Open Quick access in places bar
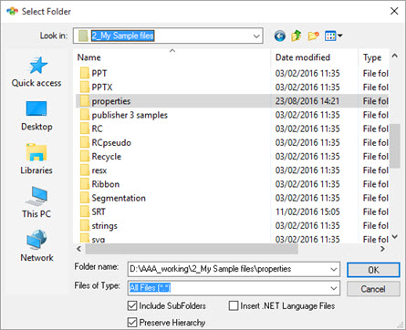The height and width of the screenshot is (330, 406). click(x=36, y=72)
